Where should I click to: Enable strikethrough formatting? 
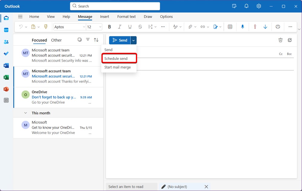(x=140, y=27)
